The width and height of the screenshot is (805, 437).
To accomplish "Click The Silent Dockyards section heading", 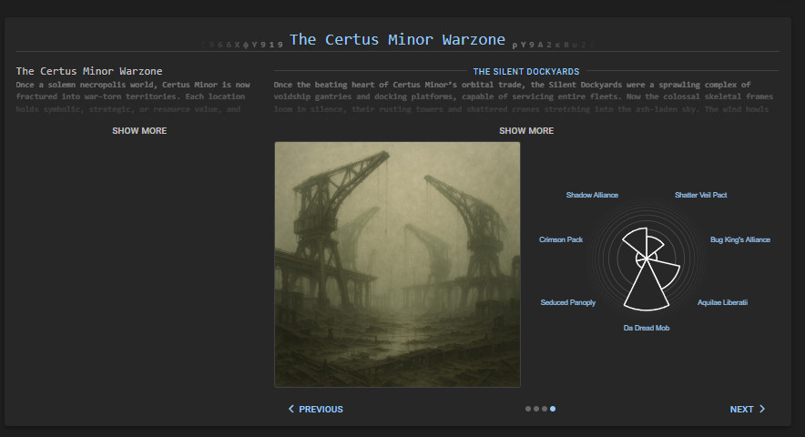I will pos(526,71).
